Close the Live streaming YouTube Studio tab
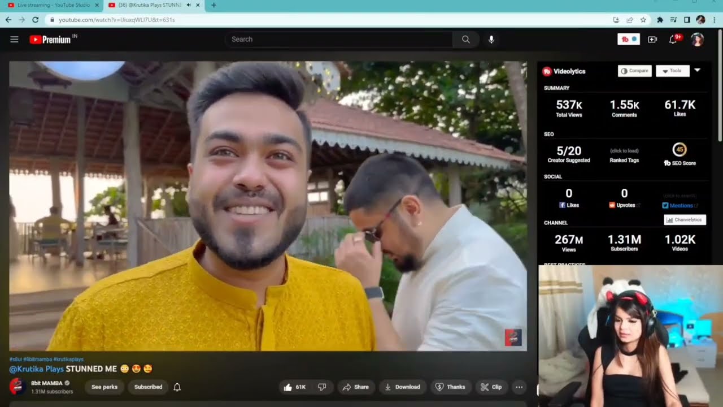The width and height of the screenshot is (723, 407). pos(97,5)
